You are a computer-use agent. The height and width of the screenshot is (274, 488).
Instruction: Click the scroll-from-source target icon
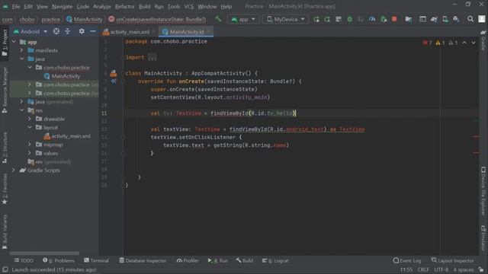tap(56, 31)
